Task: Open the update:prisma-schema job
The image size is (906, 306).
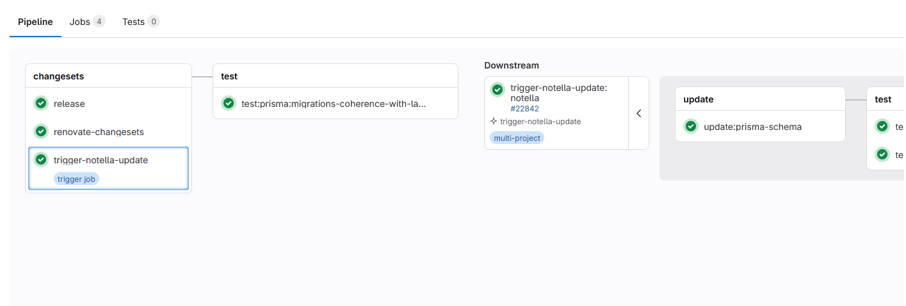Action: point(752,127)
